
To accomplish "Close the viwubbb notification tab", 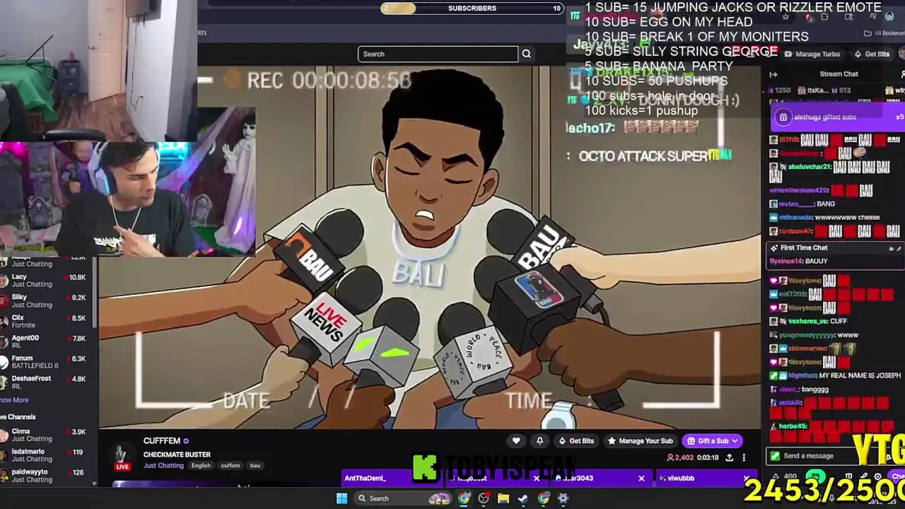I will pyautogui.click(x=747, y=479).
